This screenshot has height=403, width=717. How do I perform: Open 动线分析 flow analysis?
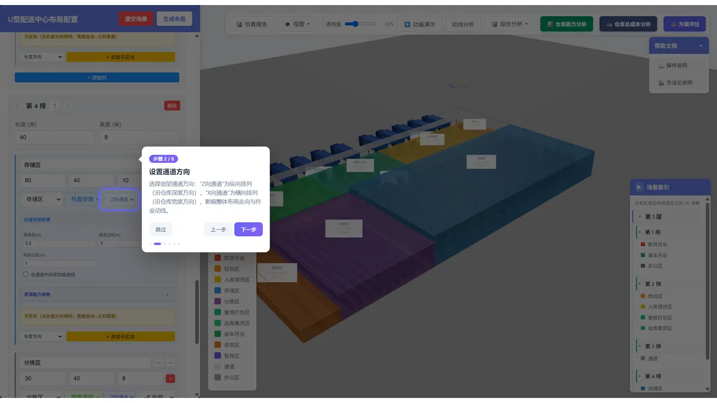(x=463, y=24)
